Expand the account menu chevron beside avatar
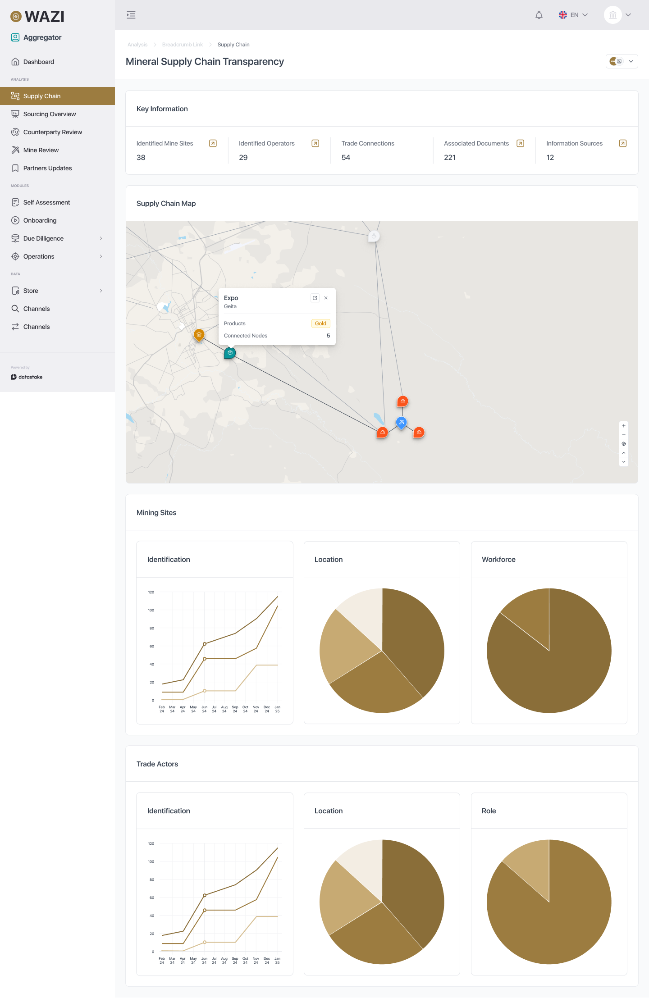 coord(628,15)
